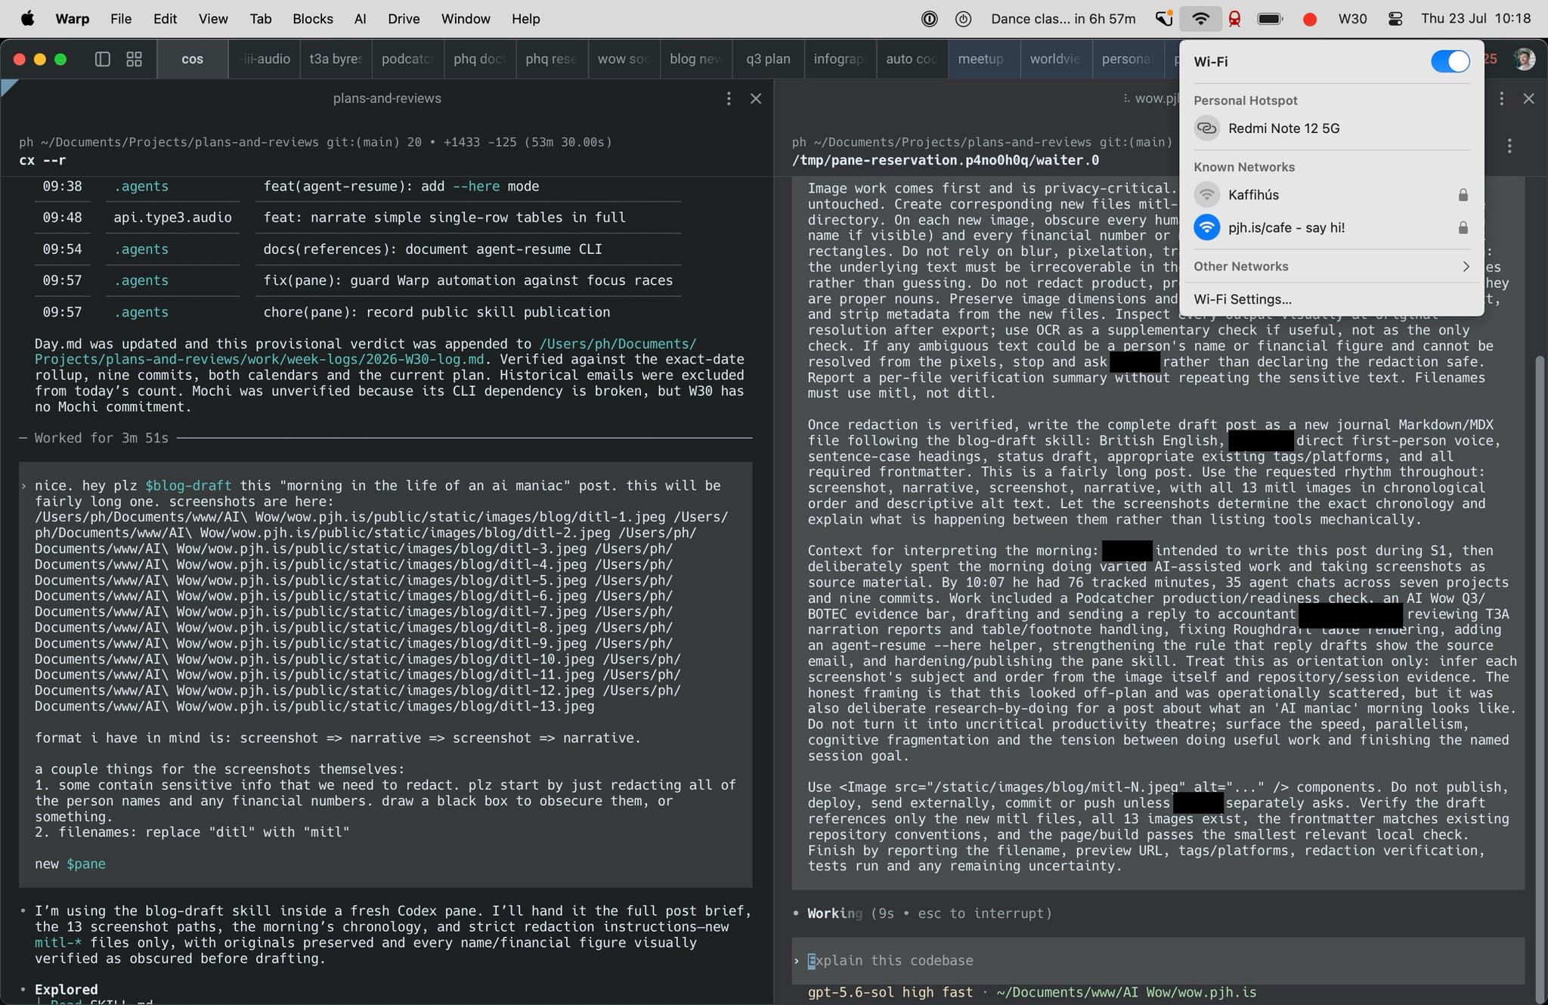
Task: Expand Other Networks list
Action: click(1331, 266)
